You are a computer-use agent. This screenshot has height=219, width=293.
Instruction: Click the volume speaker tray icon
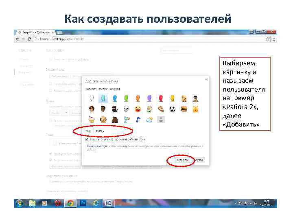tap(255, 203)
